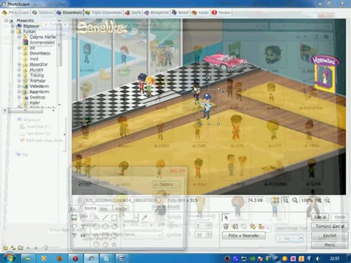Select the line drawing tool
The image size is (351, 263).
pyautogui.click(x=105, y=217)
